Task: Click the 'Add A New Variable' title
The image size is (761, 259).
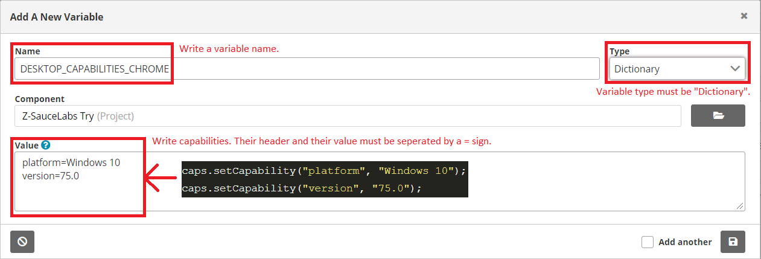Action: tap(57, 17)
